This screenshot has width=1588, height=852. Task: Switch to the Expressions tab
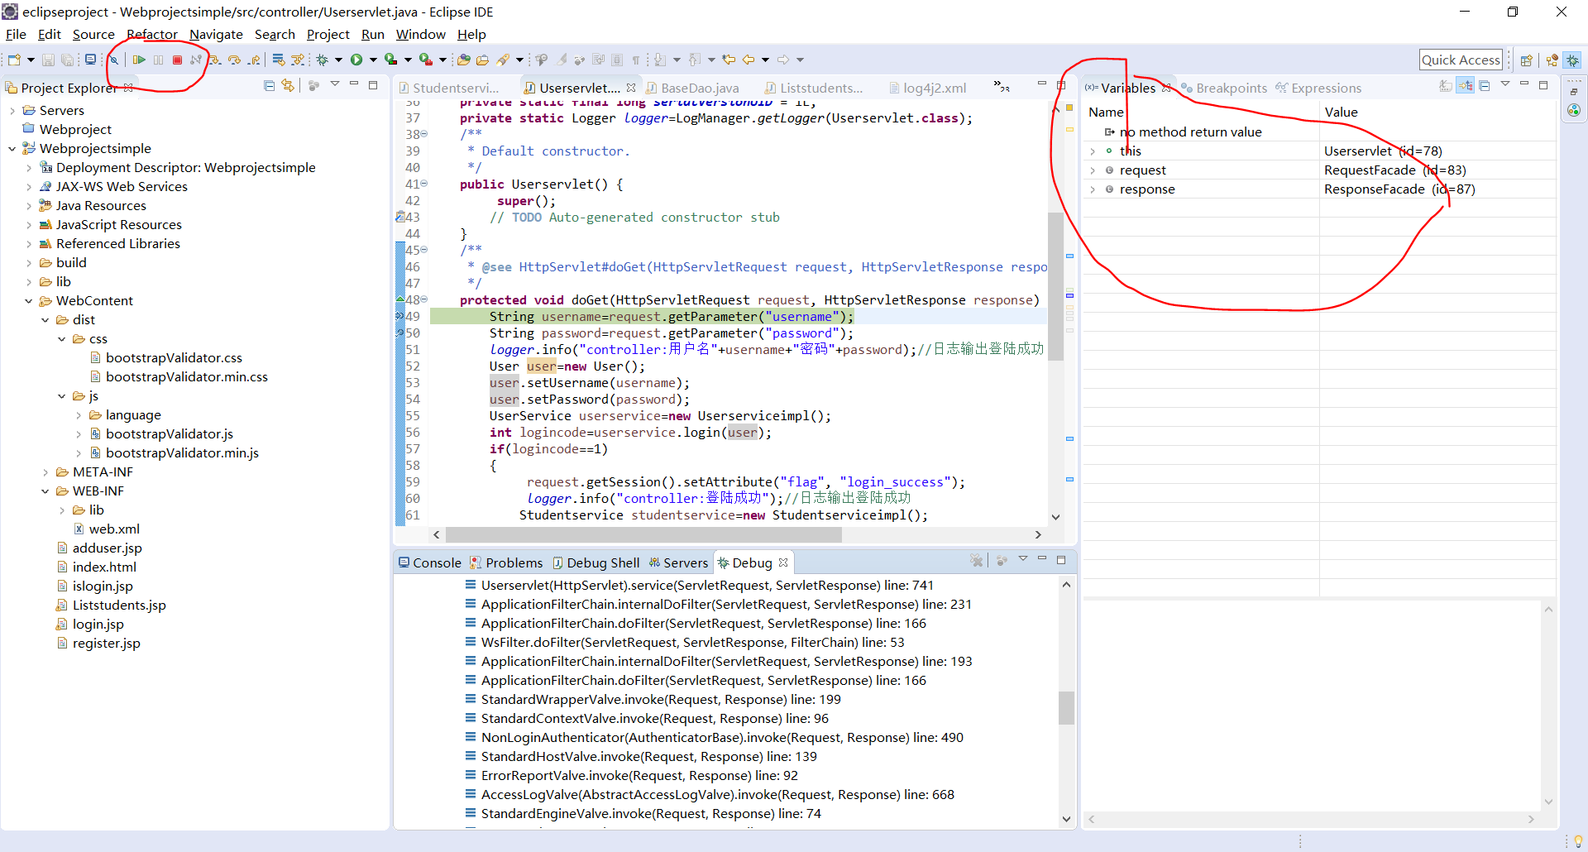pos(1318,89)
